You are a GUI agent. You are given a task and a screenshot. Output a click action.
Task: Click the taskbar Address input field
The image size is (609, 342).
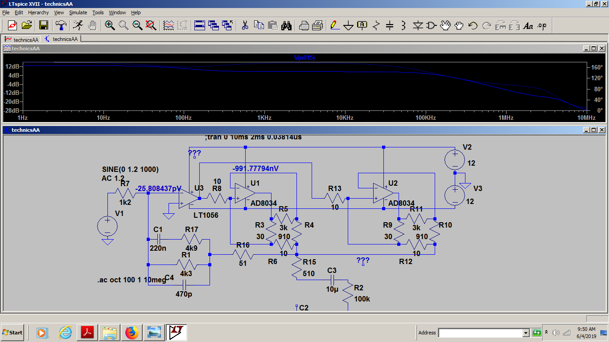pos(481,333)
